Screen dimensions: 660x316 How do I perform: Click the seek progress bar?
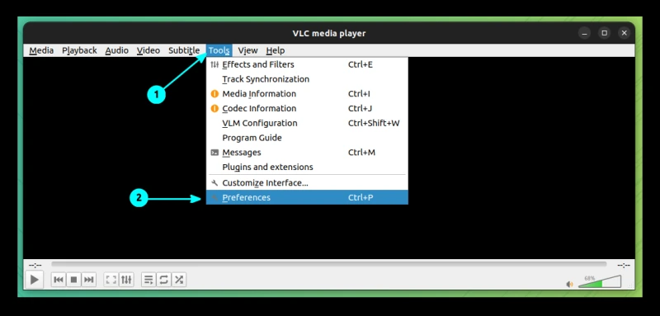click(x=328, y=264)
